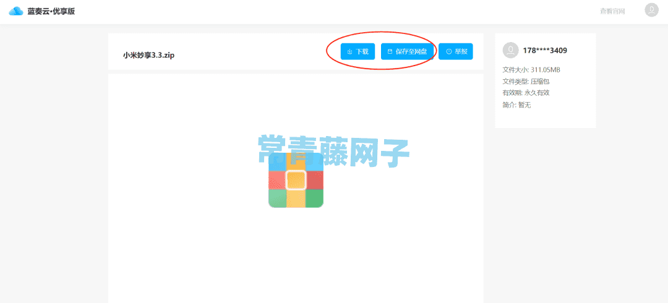The width and height of the screenshot is (668, 303).
Task: Click the 文件类型: 压缩包 text
Action: click(x=526, y=81)
